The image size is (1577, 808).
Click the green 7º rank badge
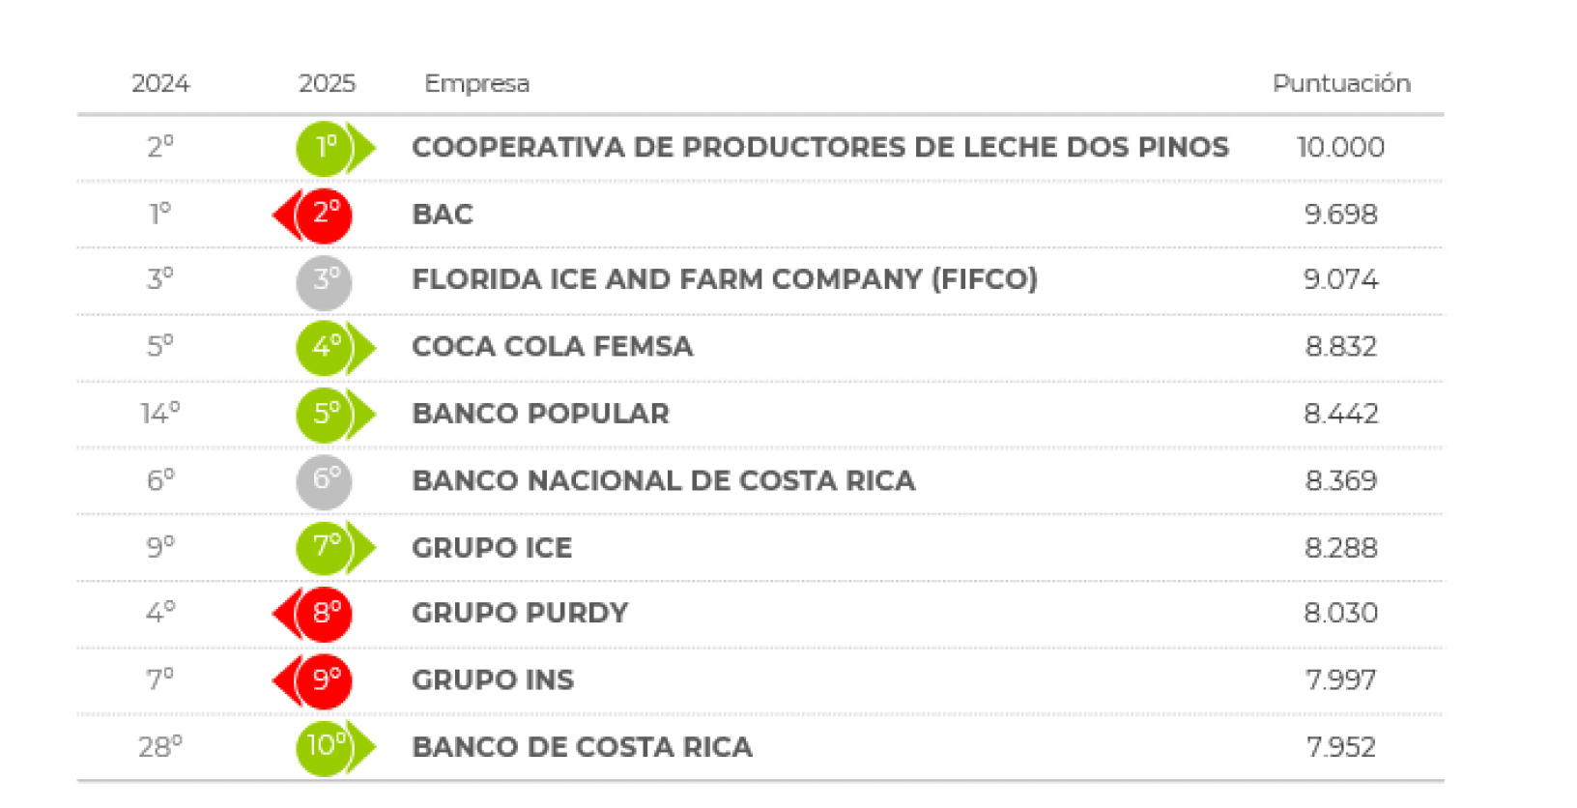click(326, 548)
